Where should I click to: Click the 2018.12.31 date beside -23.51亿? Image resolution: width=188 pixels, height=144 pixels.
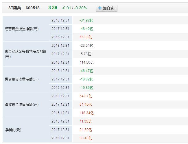point(60,46)
